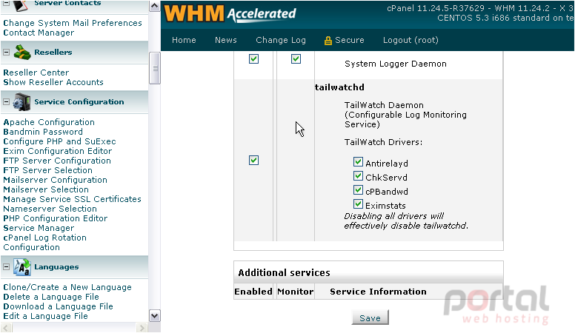Click sidebar scrollbar down arrow

(154, 316)
